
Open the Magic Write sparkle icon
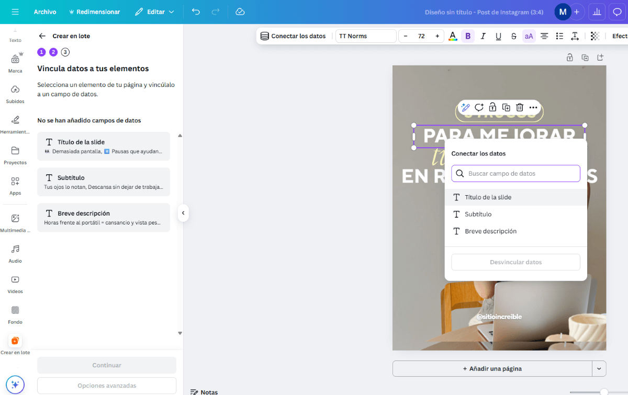(465, 107)
